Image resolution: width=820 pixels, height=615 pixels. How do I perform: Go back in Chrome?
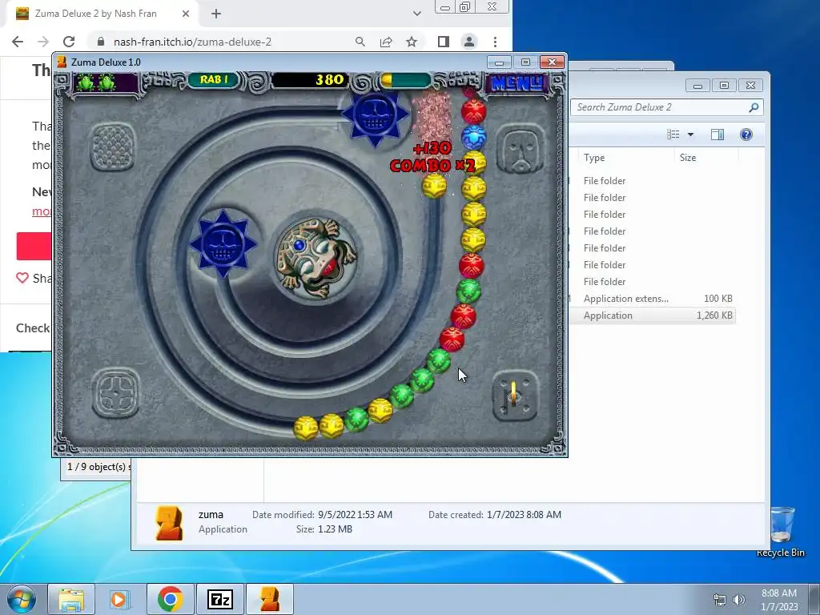[18, 42]
